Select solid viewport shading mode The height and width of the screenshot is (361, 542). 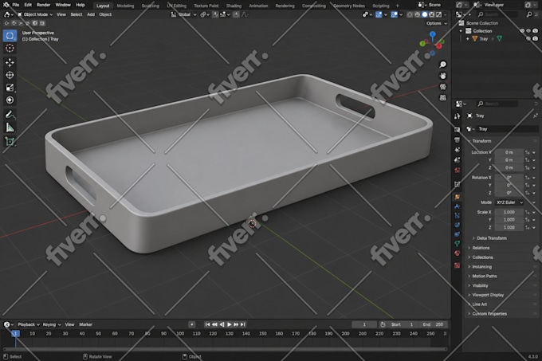(x=424, y=14)
